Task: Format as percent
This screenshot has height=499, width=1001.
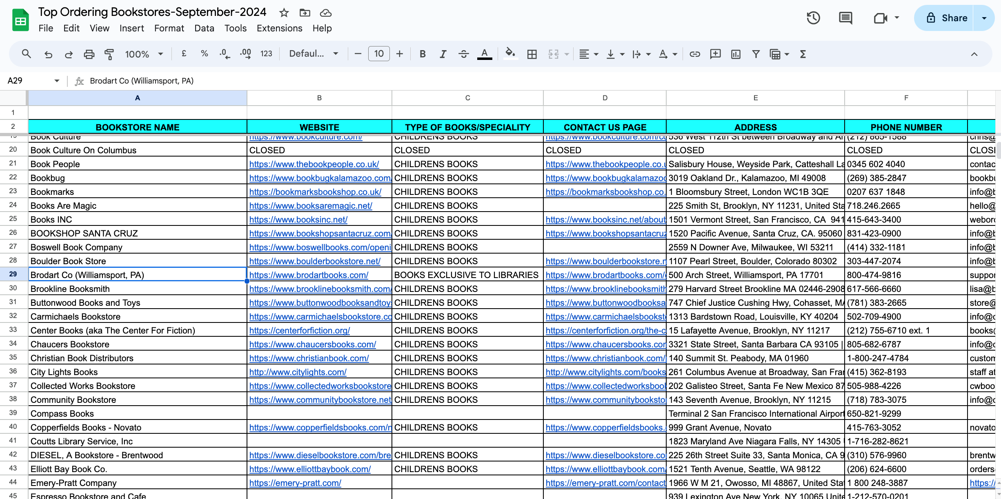Action: (205, 53)
